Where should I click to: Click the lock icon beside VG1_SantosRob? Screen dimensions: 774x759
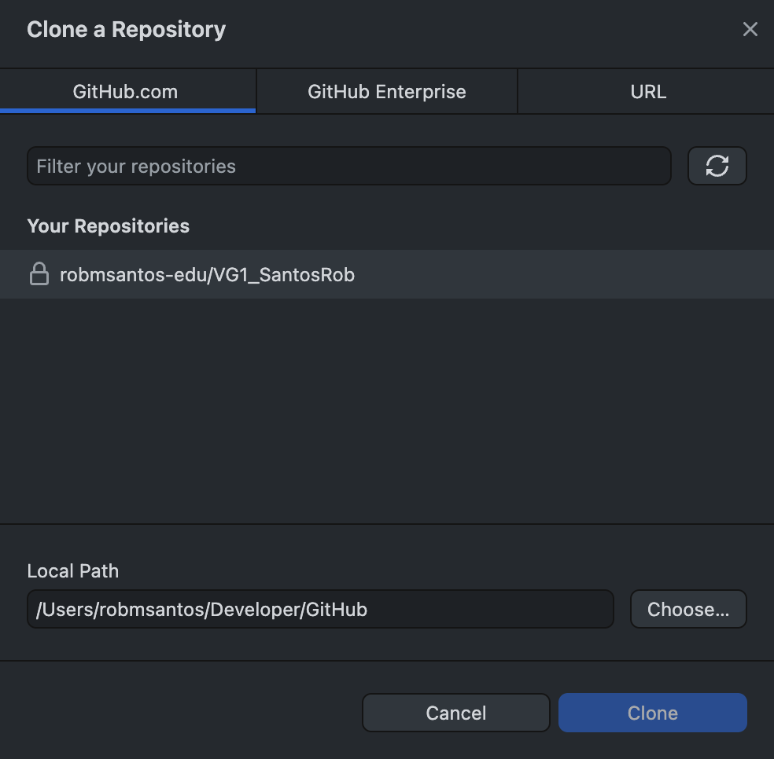[39, 274]
